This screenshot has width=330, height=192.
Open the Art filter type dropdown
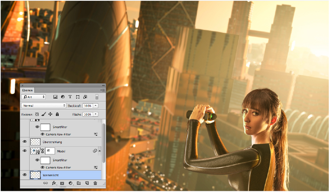click(x=36, y=97)
